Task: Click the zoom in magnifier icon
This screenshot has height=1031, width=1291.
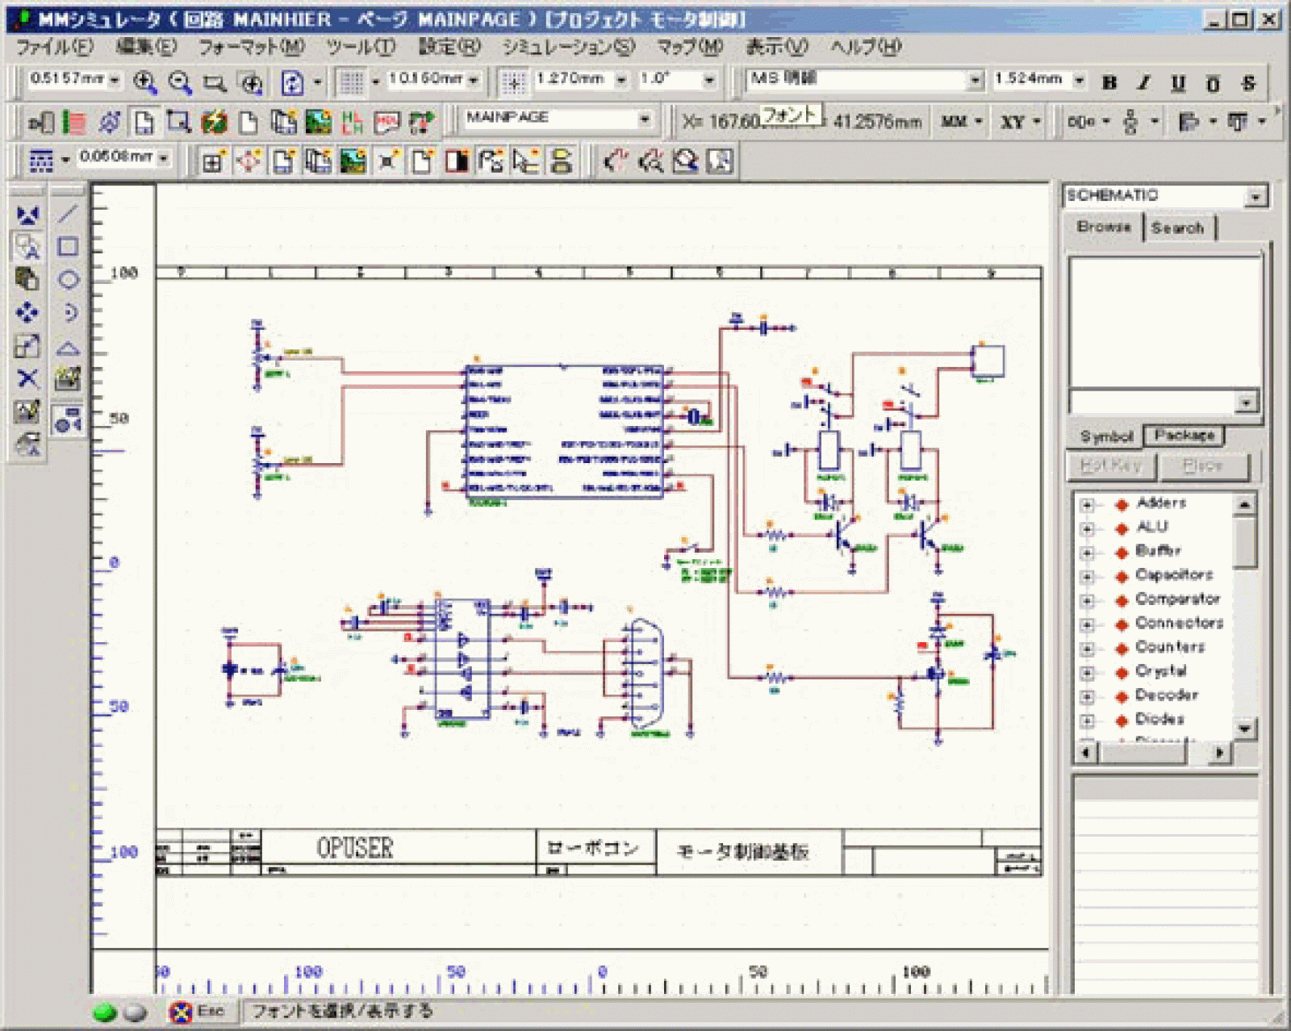Action: [145, 81]
